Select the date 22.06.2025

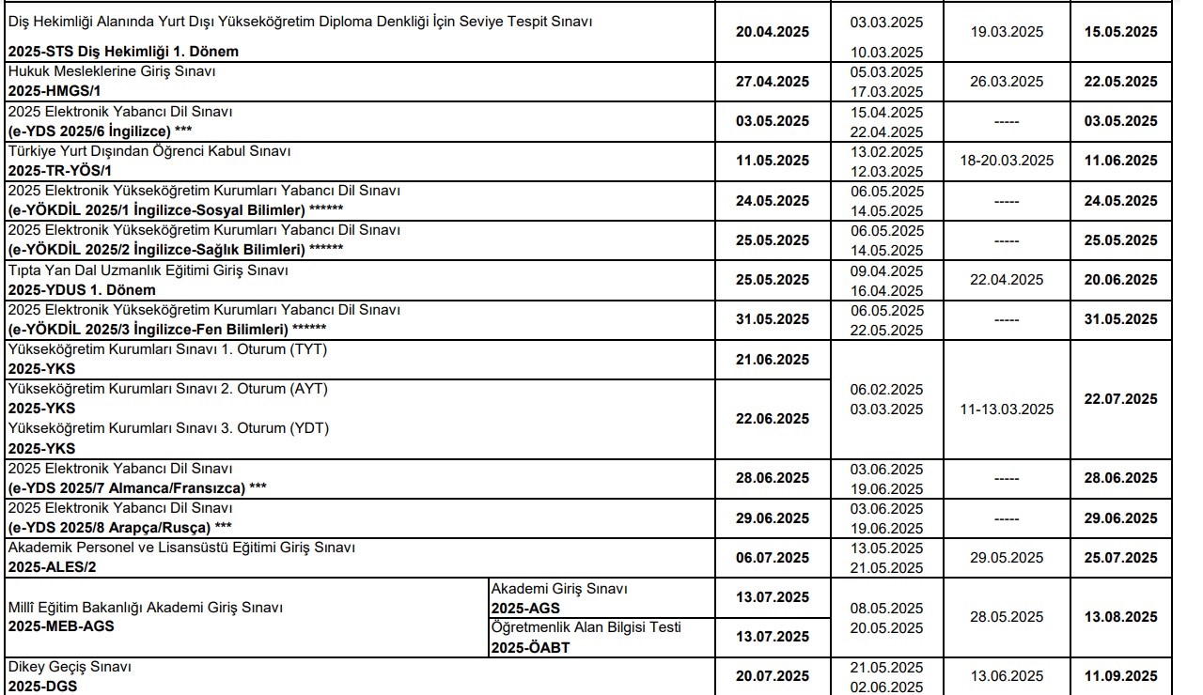[773, 419]
